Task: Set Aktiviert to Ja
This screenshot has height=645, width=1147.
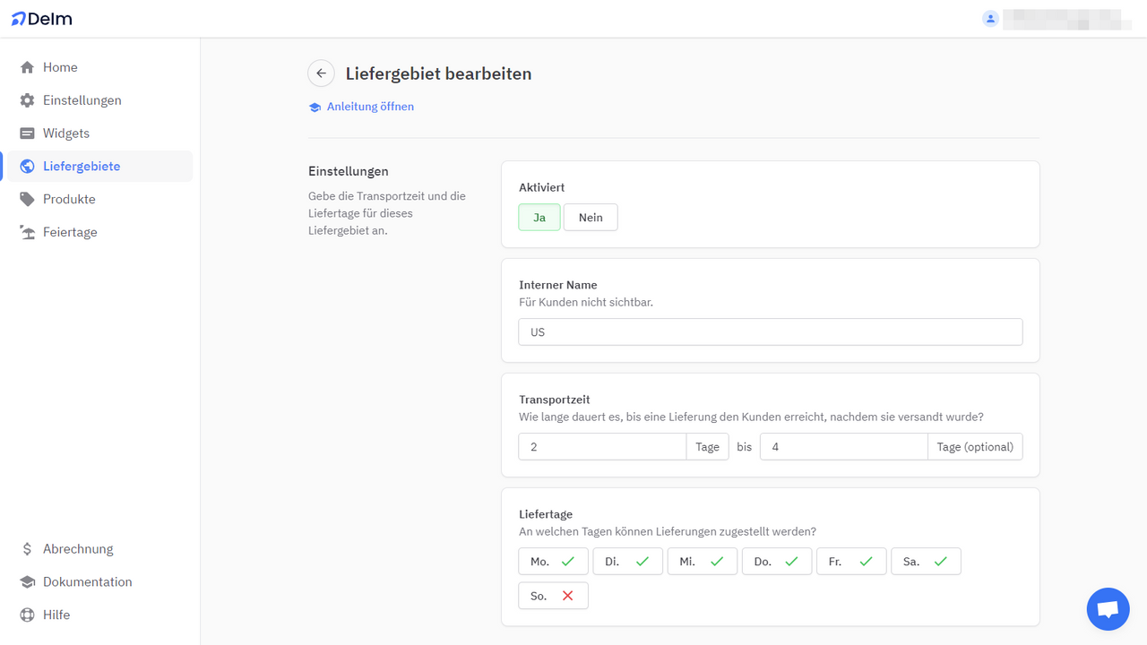Action: point(539,218)
